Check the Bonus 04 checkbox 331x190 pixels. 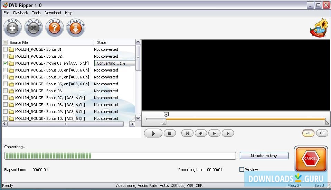coord(5,77)
